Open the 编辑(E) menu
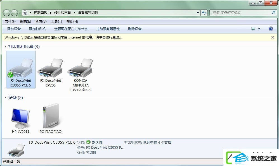 click(x=25, y=21)
